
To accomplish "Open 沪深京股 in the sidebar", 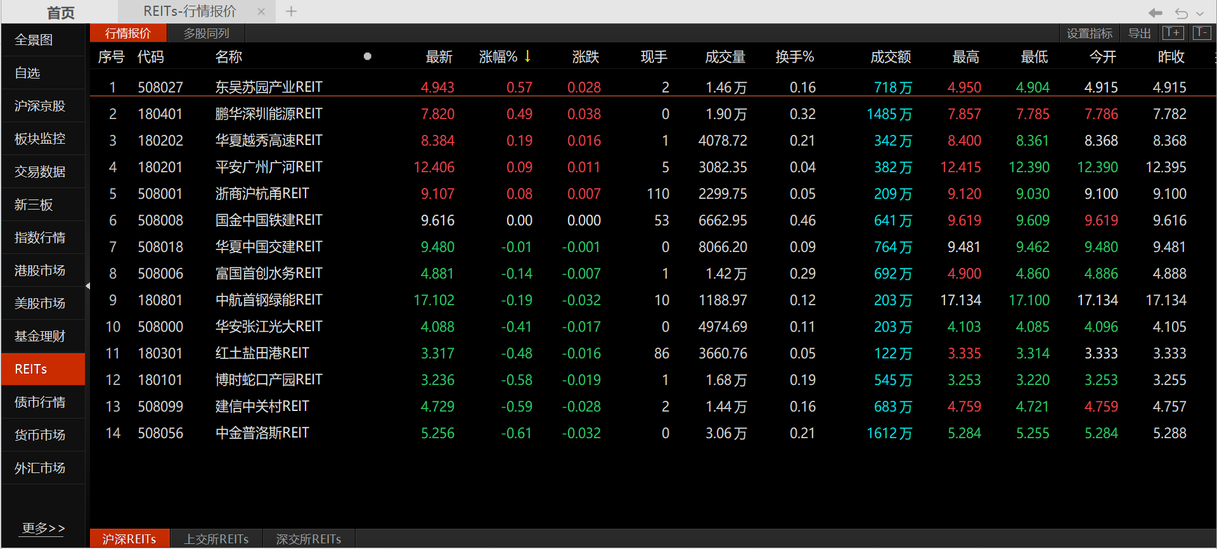I will pyautogui.click(x=43, y=106).
